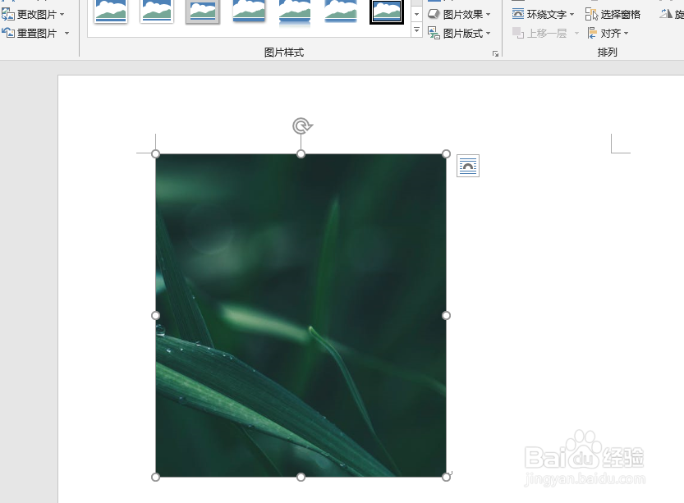The height and width of the screenshot is (503, 684).
Task: Click the right-middle sizing handle of the picture
Action: click(x=446, y=316)
